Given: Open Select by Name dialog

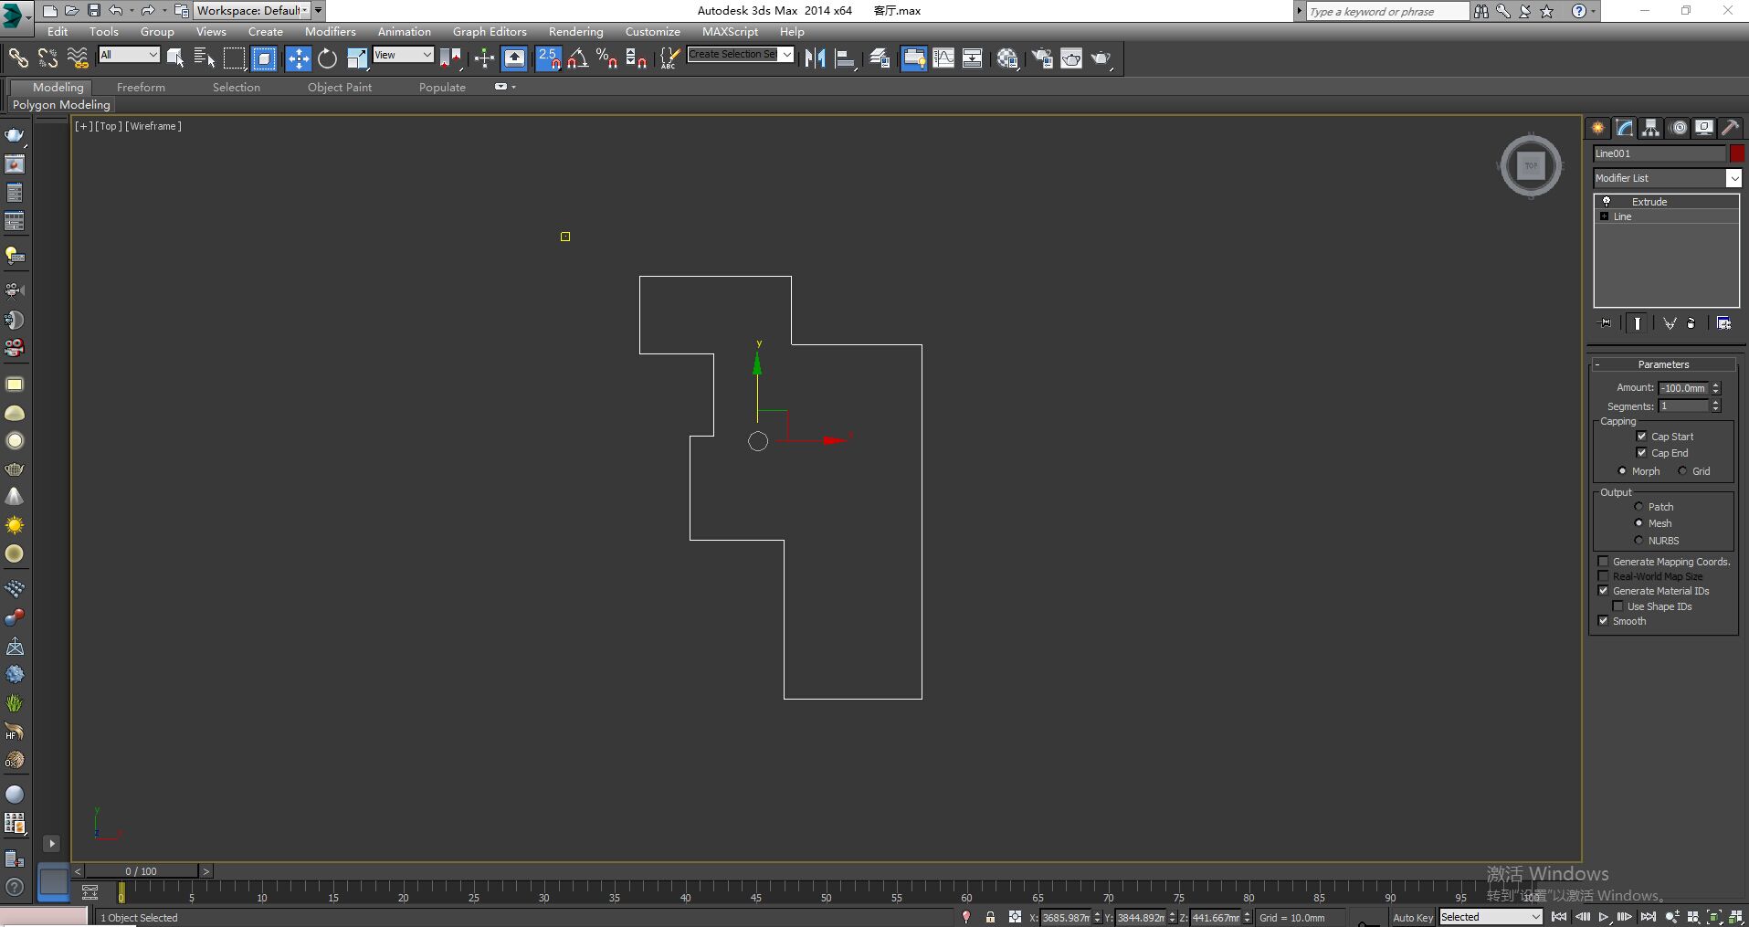Looking at the screenshot, I should click(x=205, y=58).
